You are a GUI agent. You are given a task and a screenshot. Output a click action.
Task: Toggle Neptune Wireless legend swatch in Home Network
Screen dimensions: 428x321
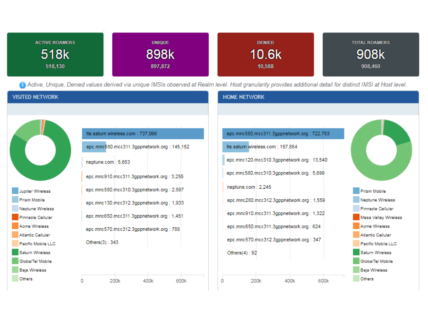[x=356, y=200]
